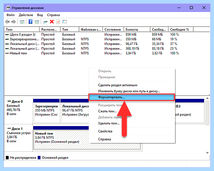Click the Back arrow toolbar icon

[x=7, y=22]
